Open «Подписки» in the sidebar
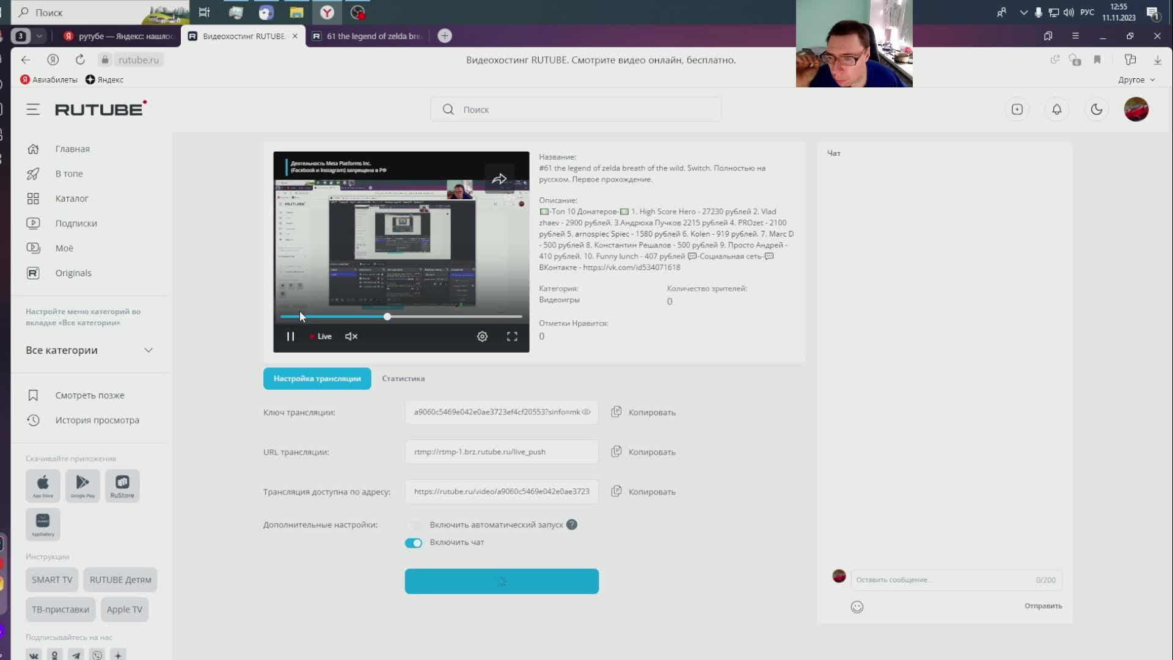Screen dimensions: 1173x660 coord(76,224)
